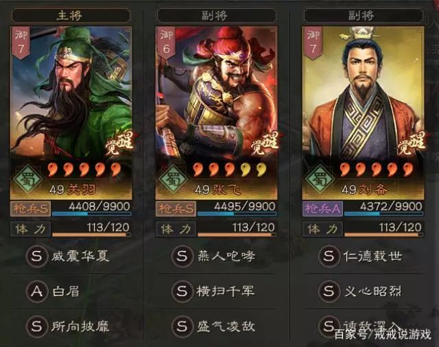Image resolution: width=439 pixels, height=347 pixels.
Task: Click 张飞's 体力 stamina bar
Action: click(237, 229)
